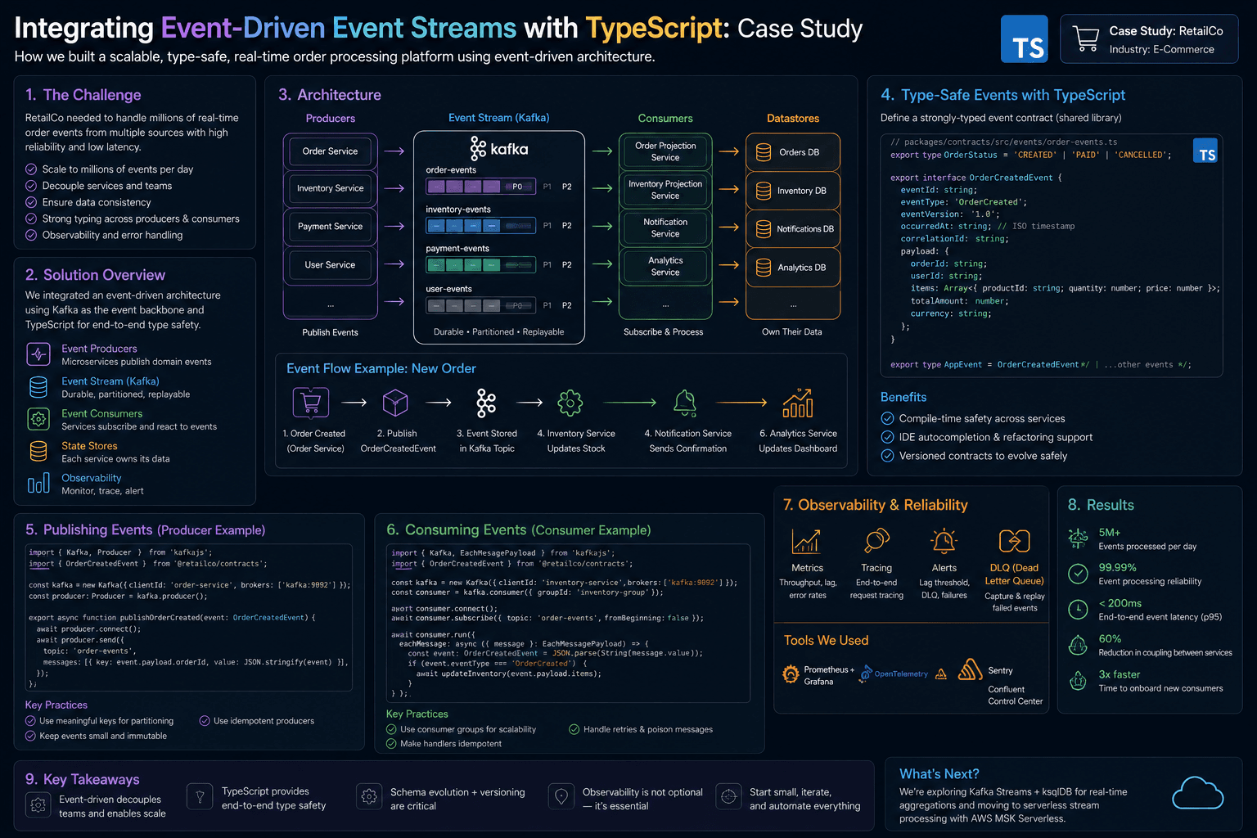Click the clock icon beside < 200ms

(x=1079, y=610)
